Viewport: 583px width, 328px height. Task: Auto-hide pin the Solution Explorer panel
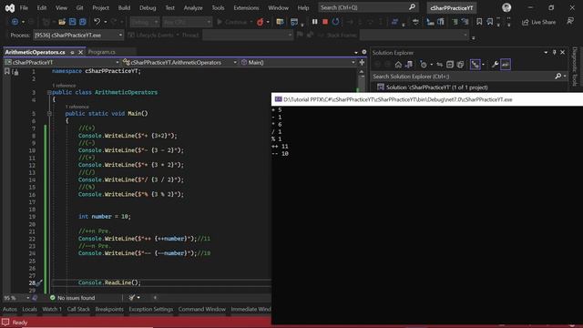pos(554,53)
